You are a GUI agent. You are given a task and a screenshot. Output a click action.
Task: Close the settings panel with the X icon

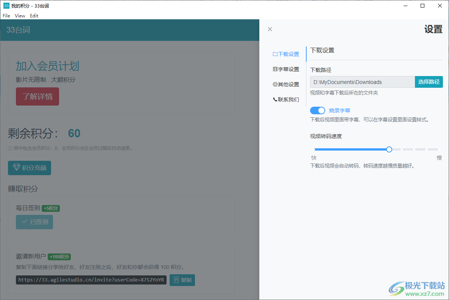(270, 29)
